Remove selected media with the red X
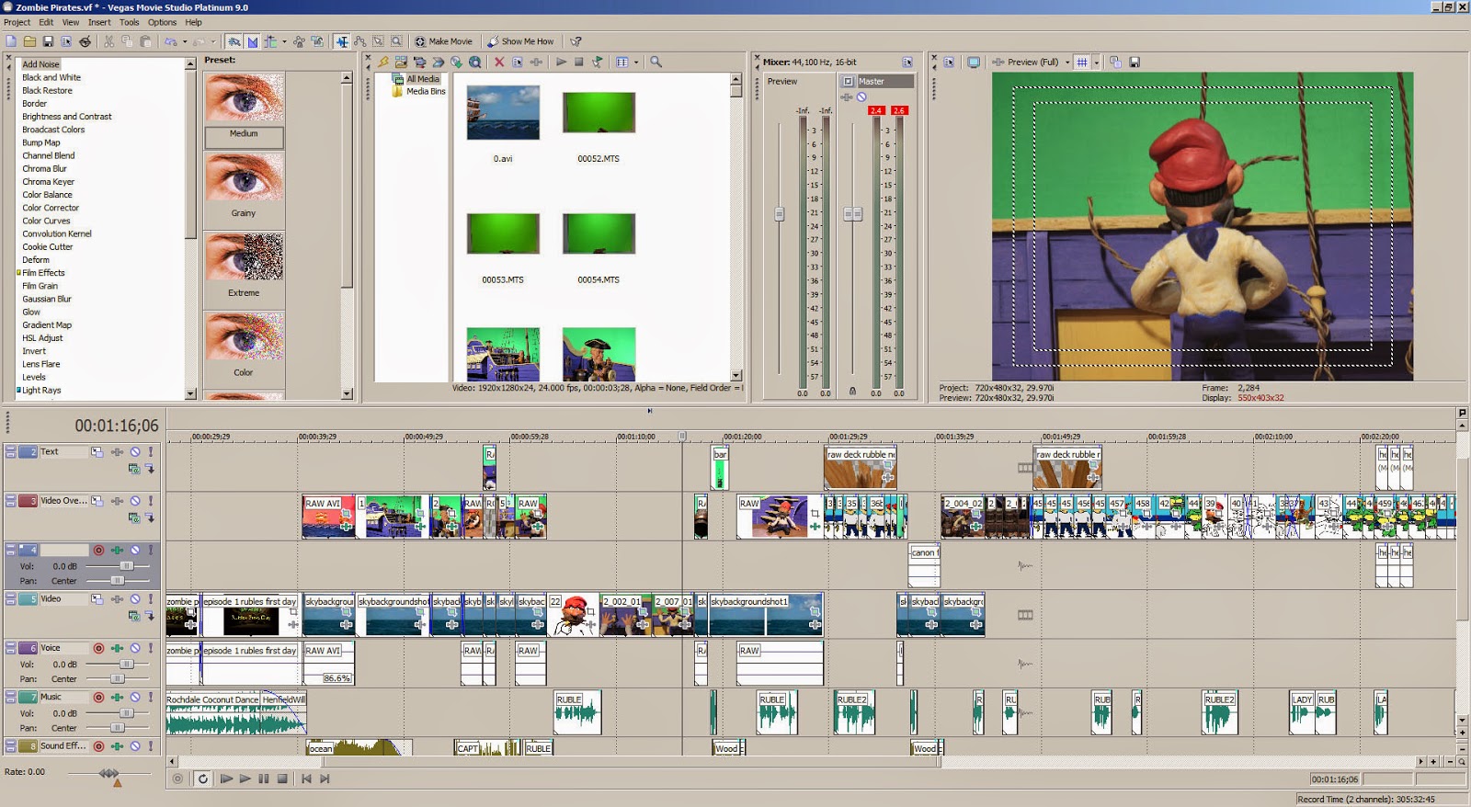This screenshot has width=1471, height=807. [499, 63]
